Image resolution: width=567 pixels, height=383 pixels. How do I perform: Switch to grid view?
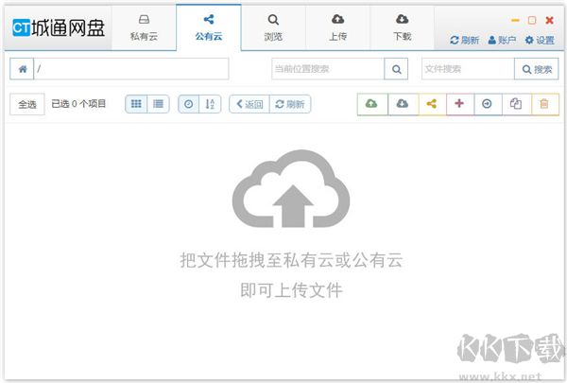pyautogui.click(x=136, y=104)
